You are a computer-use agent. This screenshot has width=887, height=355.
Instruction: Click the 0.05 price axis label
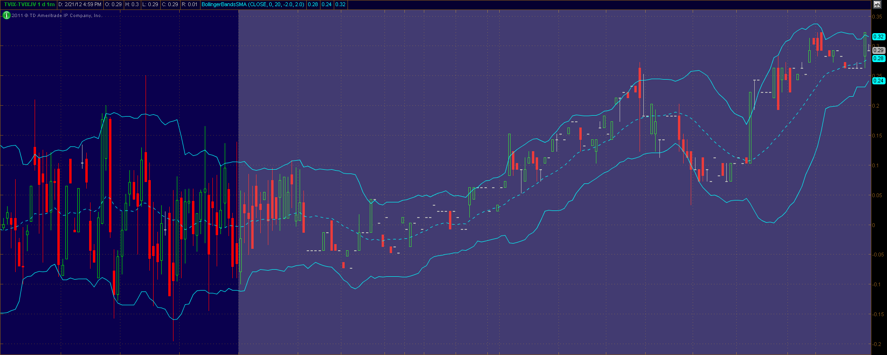[878, 195]
